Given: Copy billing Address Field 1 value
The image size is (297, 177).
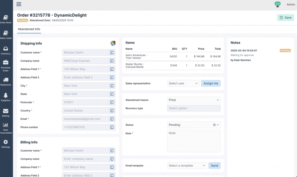Looking at the screenshot, I should point(112,167).
